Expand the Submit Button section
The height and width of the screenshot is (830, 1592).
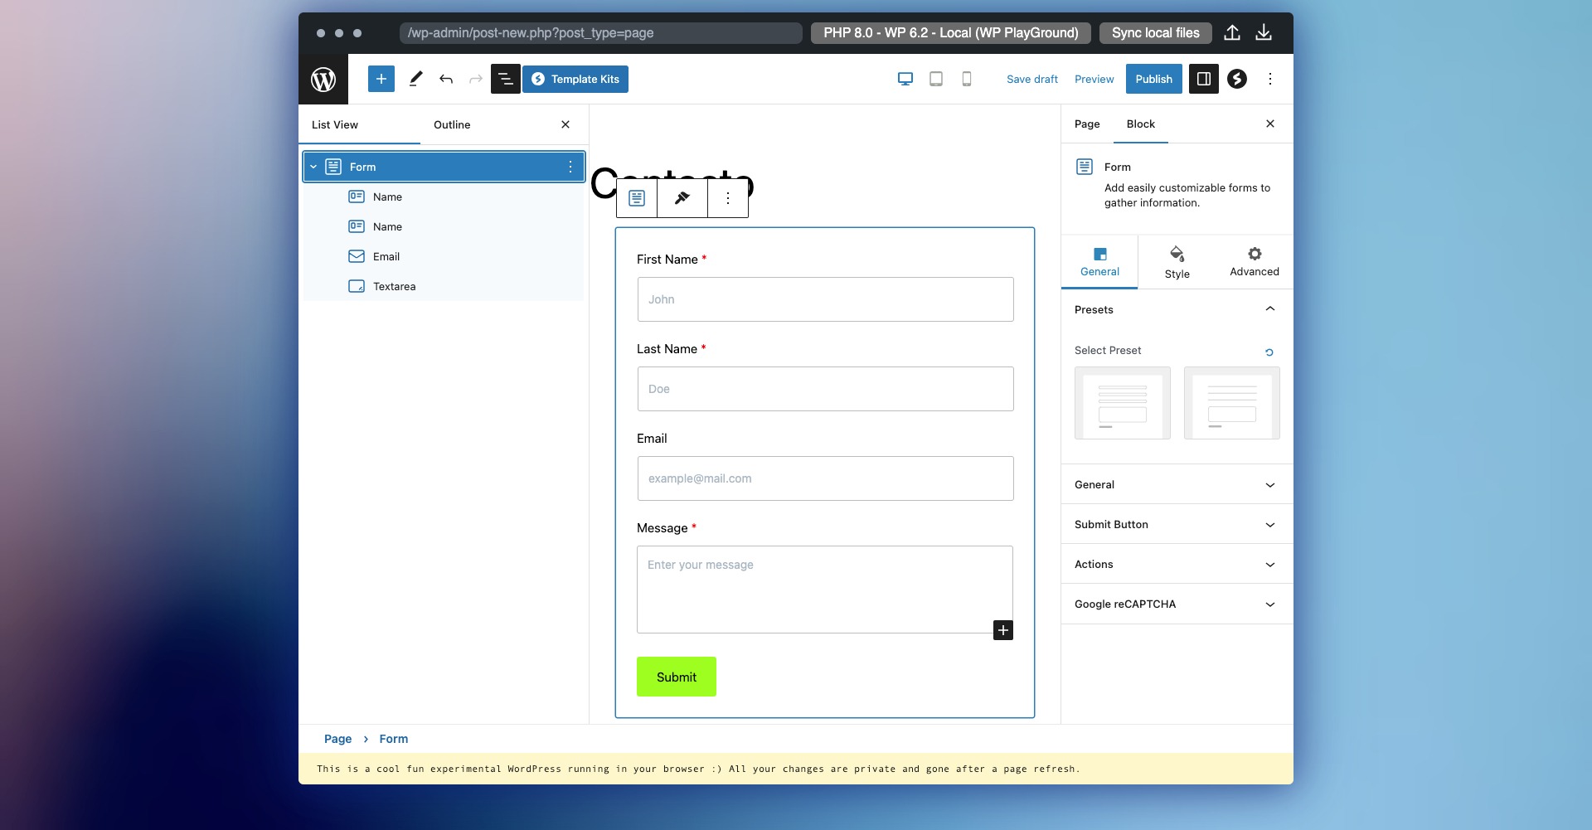pyautogui.click(x=1174, y=524)
